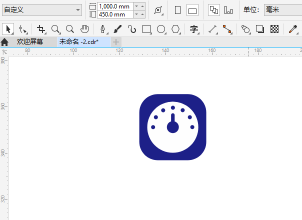The height and width of the screenshot is (220, 302).
Task: Increase page width with up arrow
Action: tap(142, 6)
